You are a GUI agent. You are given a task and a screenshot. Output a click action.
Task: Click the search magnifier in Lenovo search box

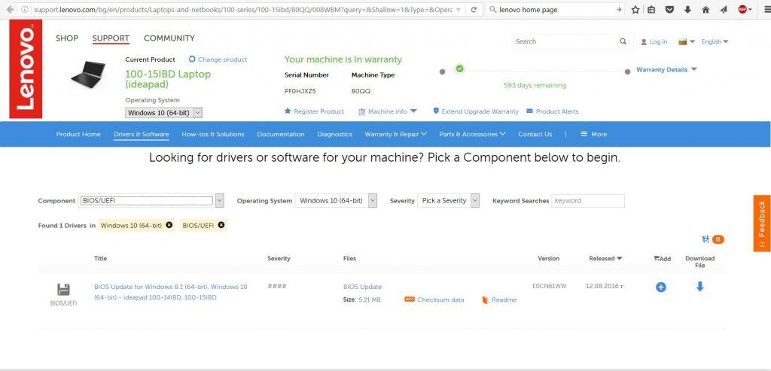coord(623,42)
